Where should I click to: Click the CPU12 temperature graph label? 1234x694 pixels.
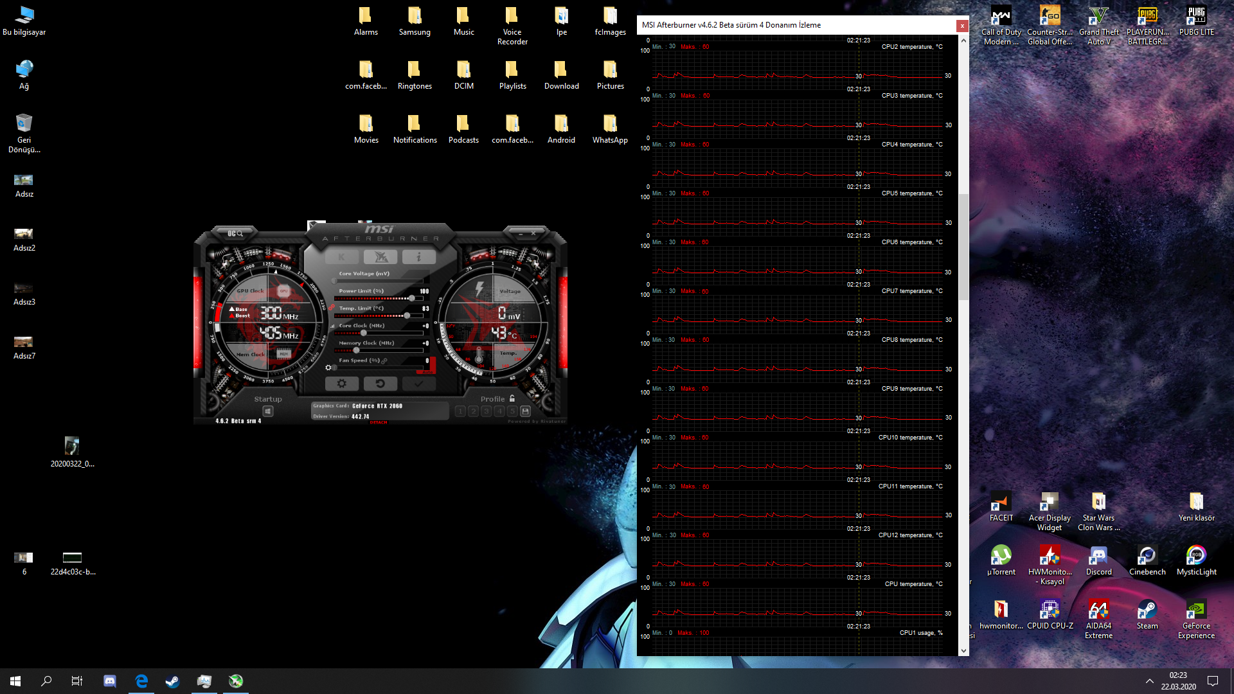click(x=911, y=535)
